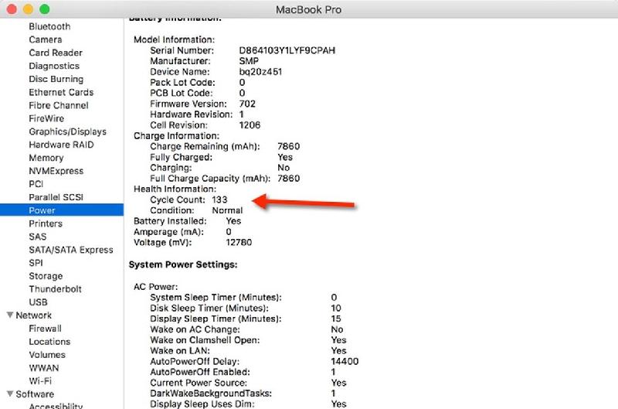Click the Firmware Version value 702
Viewport: 618px width, 409px height.
pos(247,104)
